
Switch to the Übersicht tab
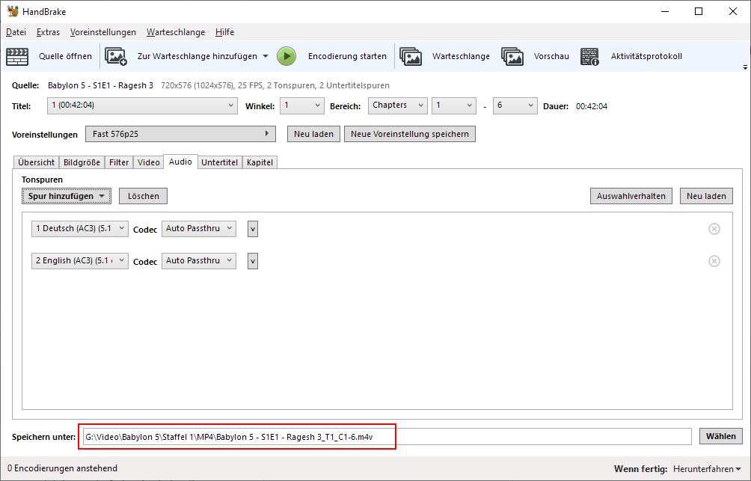[x=37, y=162]
